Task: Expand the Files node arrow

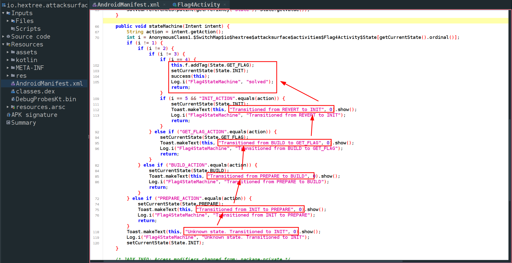Action: [8, 21]
